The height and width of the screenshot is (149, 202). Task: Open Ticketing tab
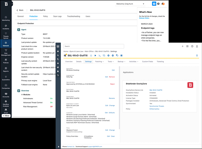pyautogui.click(x=160, y=62)
